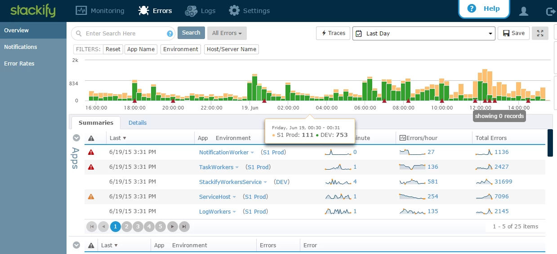
Task: Select page 2 in pager
Action: 126,227
